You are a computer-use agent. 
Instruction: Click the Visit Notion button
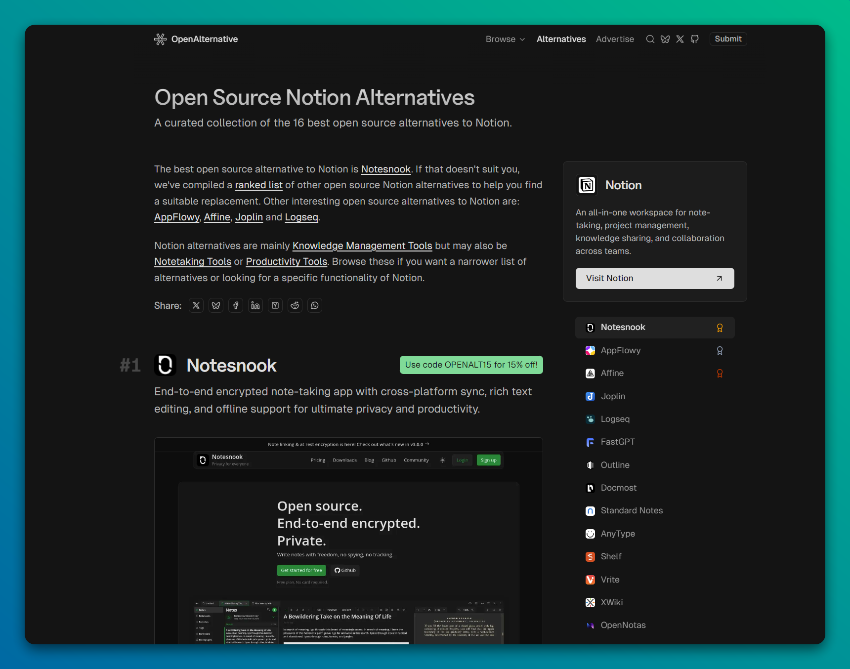coord(654,278)
